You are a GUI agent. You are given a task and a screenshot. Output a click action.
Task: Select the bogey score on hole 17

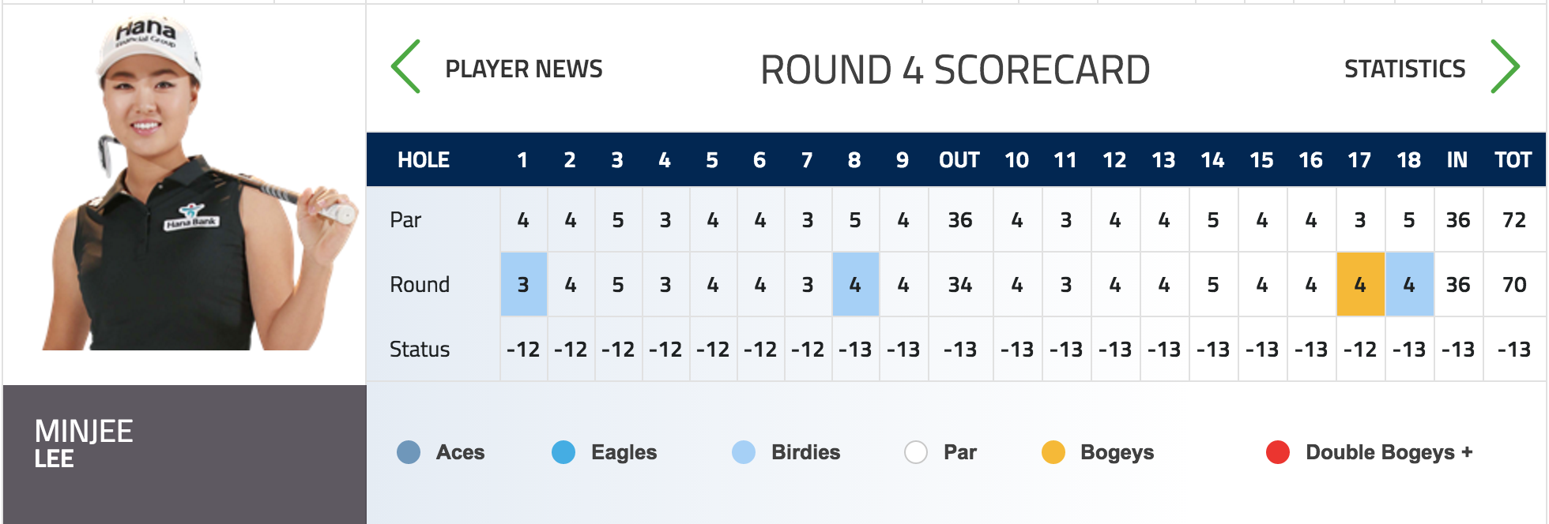point(1360,284)
